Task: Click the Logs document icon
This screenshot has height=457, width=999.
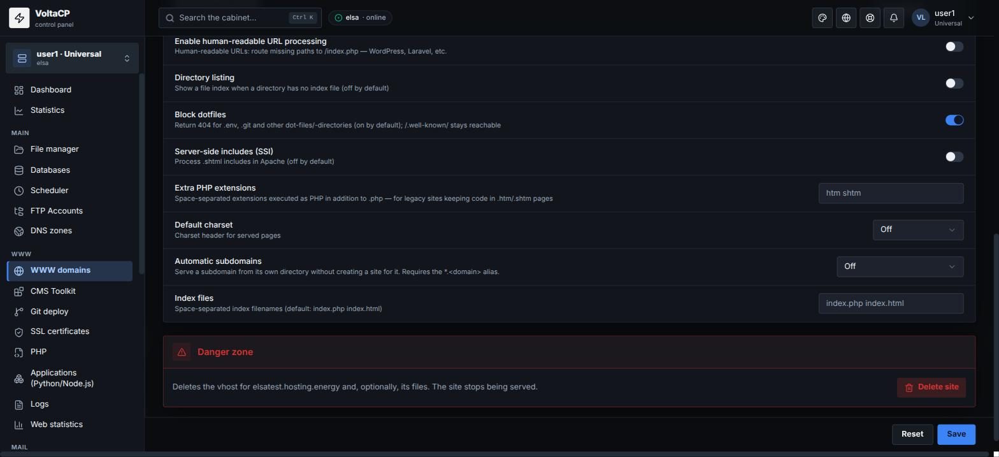Action: point(19,404)
